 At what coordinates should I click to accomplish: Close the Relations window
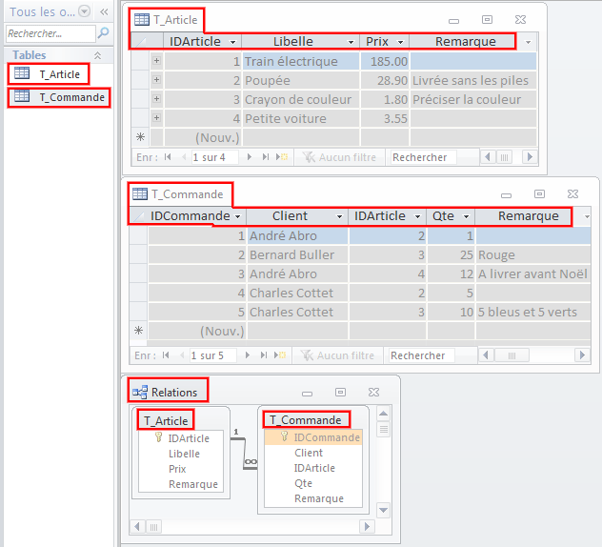[373, 393]
